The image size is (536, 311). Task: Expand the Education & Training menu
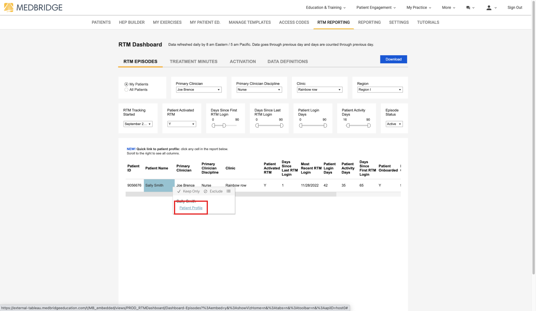[x=326, y=8]
